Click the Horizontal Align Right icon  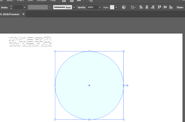point(153,7)
